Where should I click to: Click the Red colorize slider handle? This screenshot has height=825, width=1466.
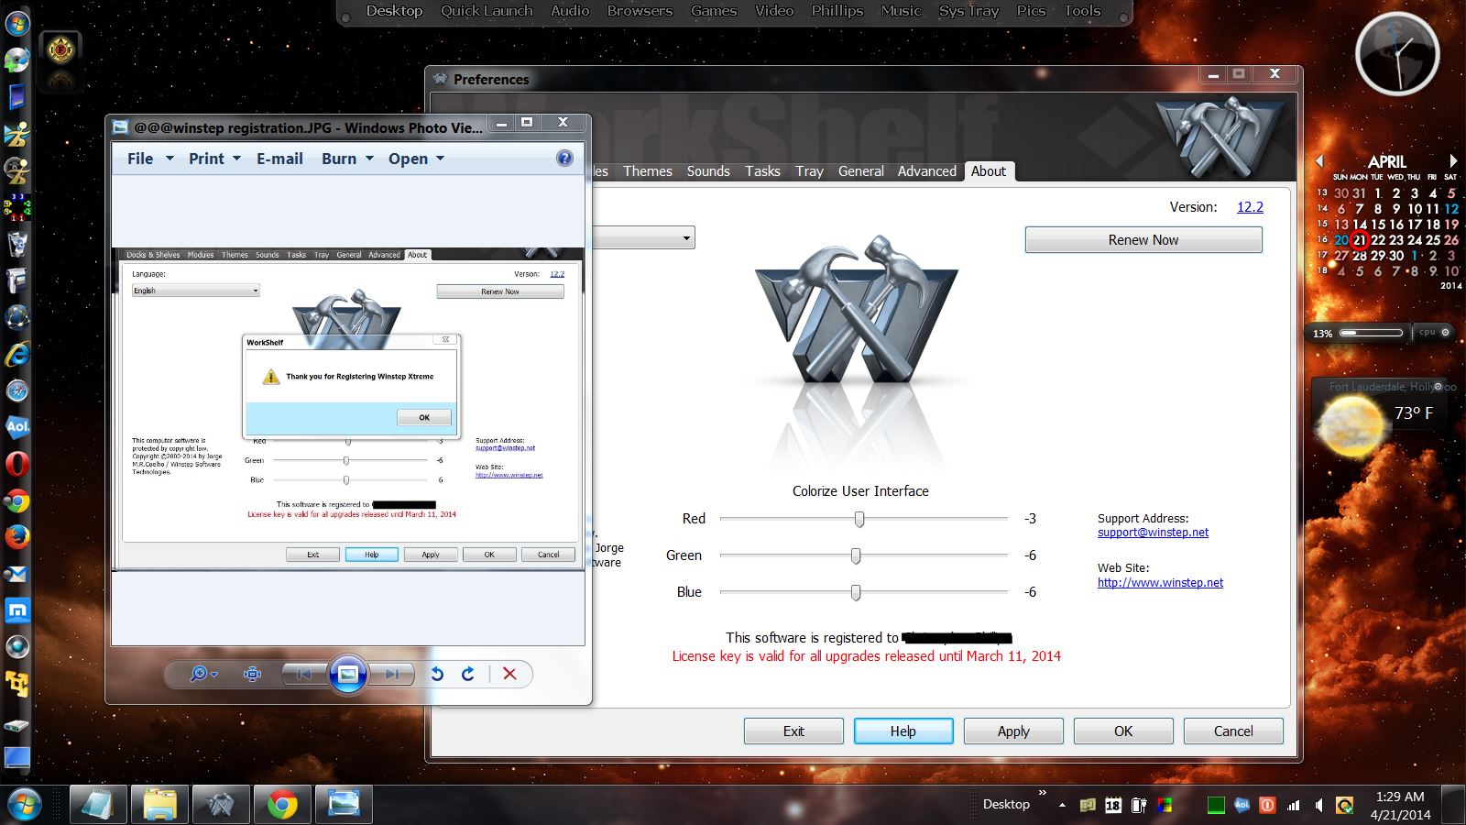coord(859,520)
